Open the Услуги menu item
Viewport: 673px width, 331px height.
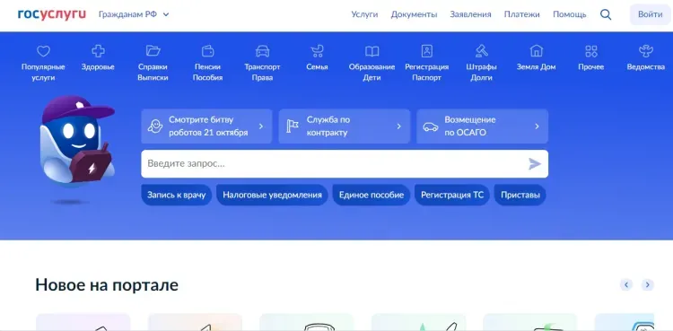tap(364, 14)
